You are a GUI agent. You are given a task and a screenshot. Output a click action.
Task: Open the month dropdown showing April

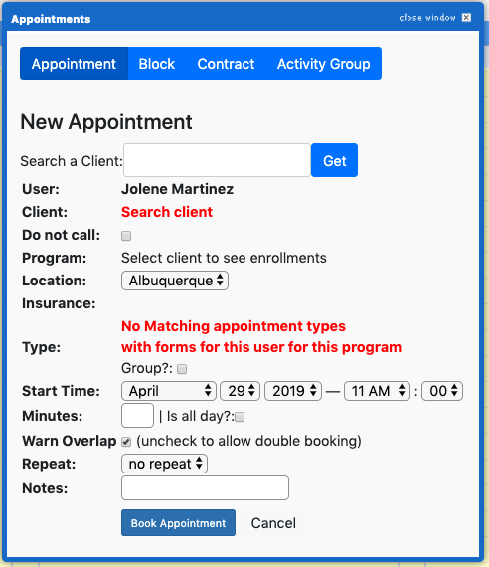(x=169, y=391)
